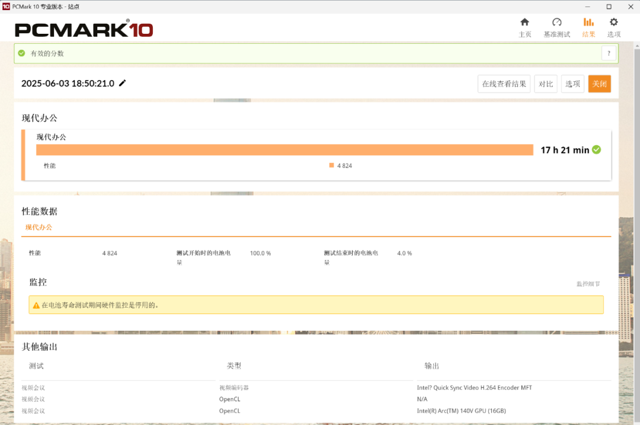Screen dimensions: 640x425
Task: Click the question mark help button
Action: tap(609, 53)
